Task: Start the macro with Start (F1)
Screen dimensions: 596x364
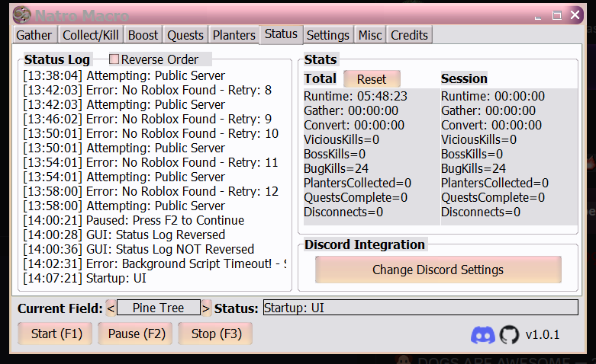Action: [55, 334]
